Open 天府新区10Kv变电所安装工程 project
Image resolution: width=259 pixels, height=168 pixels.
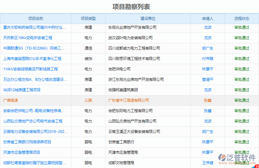click(28, 38)
